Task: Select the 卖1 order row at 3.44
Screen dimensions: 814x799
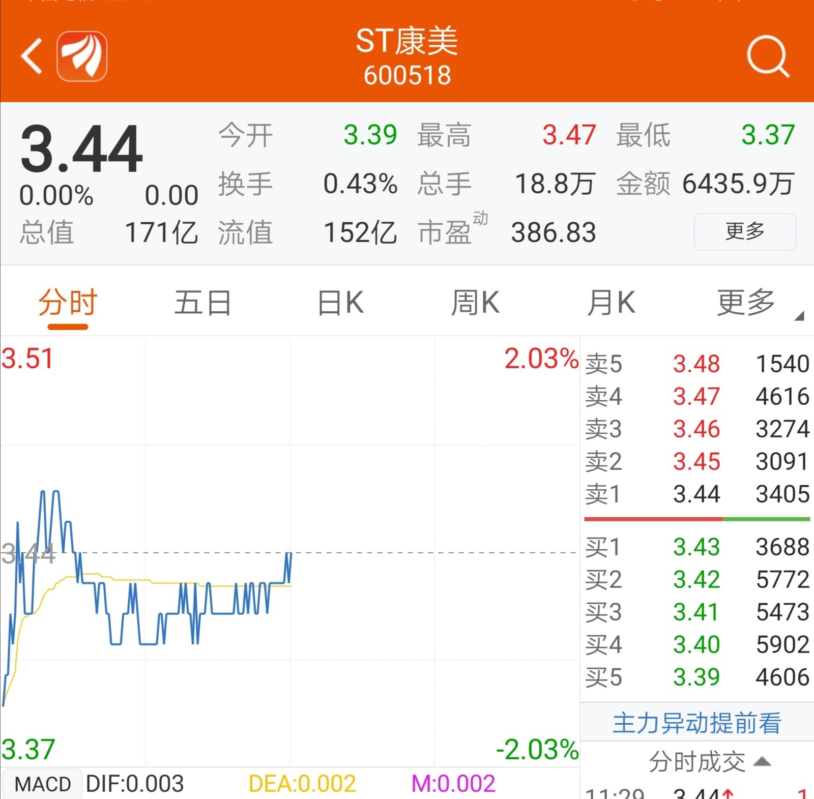Action: click(696, 494)
